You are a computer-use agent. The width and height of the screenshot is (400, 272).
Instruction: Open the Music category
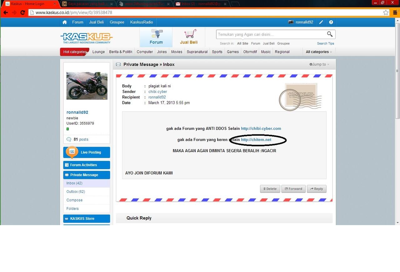266,52
